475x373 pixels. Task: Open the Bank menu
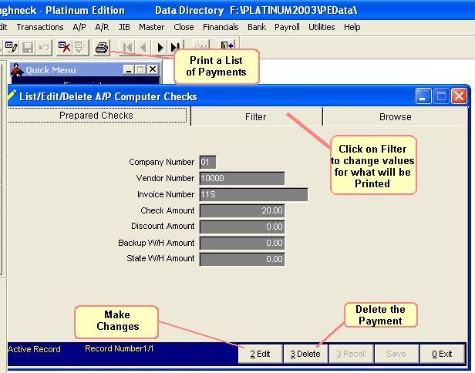pos(257,27)
